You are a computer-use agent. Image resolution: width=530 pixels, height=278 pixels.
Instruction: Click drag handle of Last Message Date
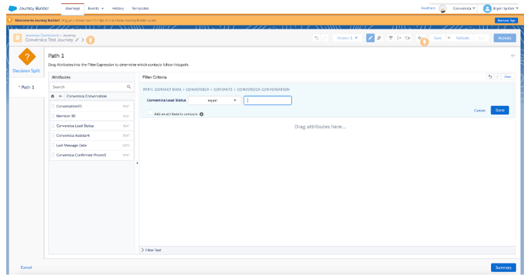pos(53,145)
